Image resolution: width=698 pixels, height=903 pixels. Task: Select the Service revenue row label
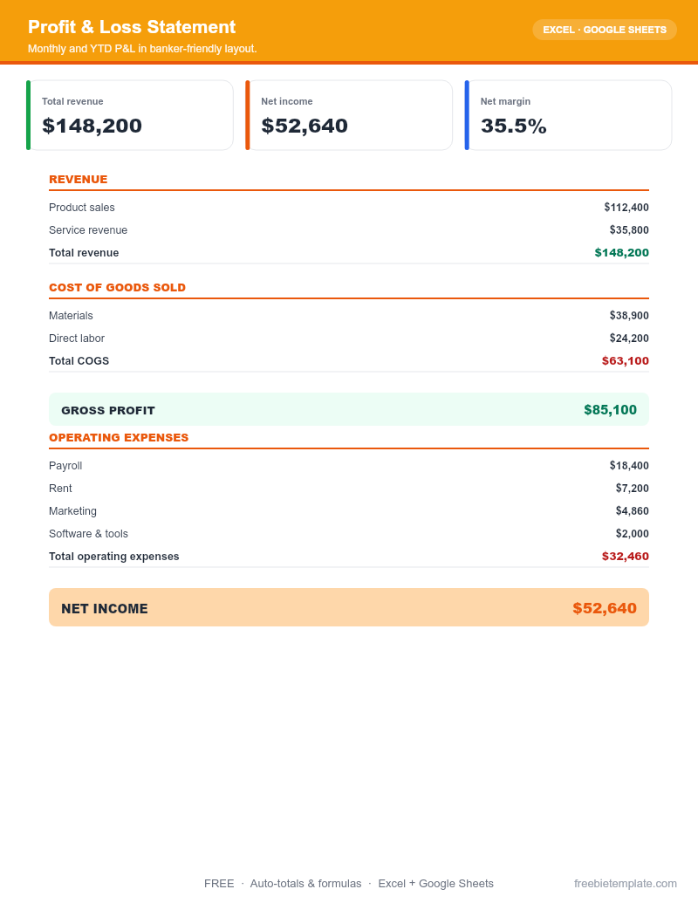(88, 229)
